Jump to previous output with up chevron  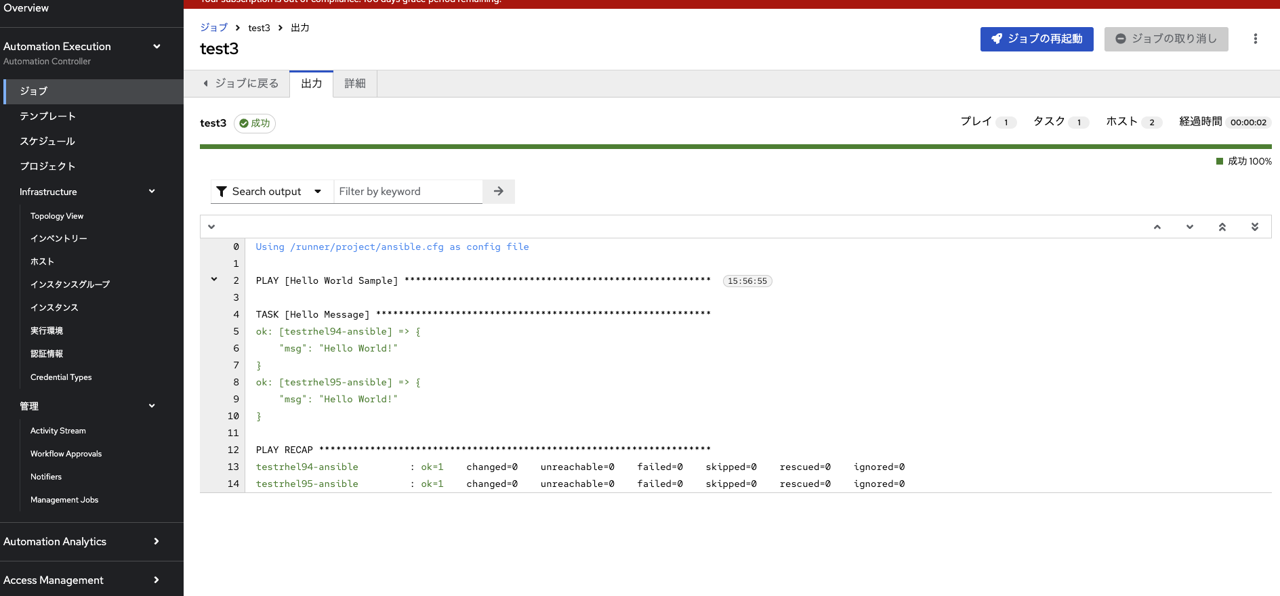pos(1157,227)
